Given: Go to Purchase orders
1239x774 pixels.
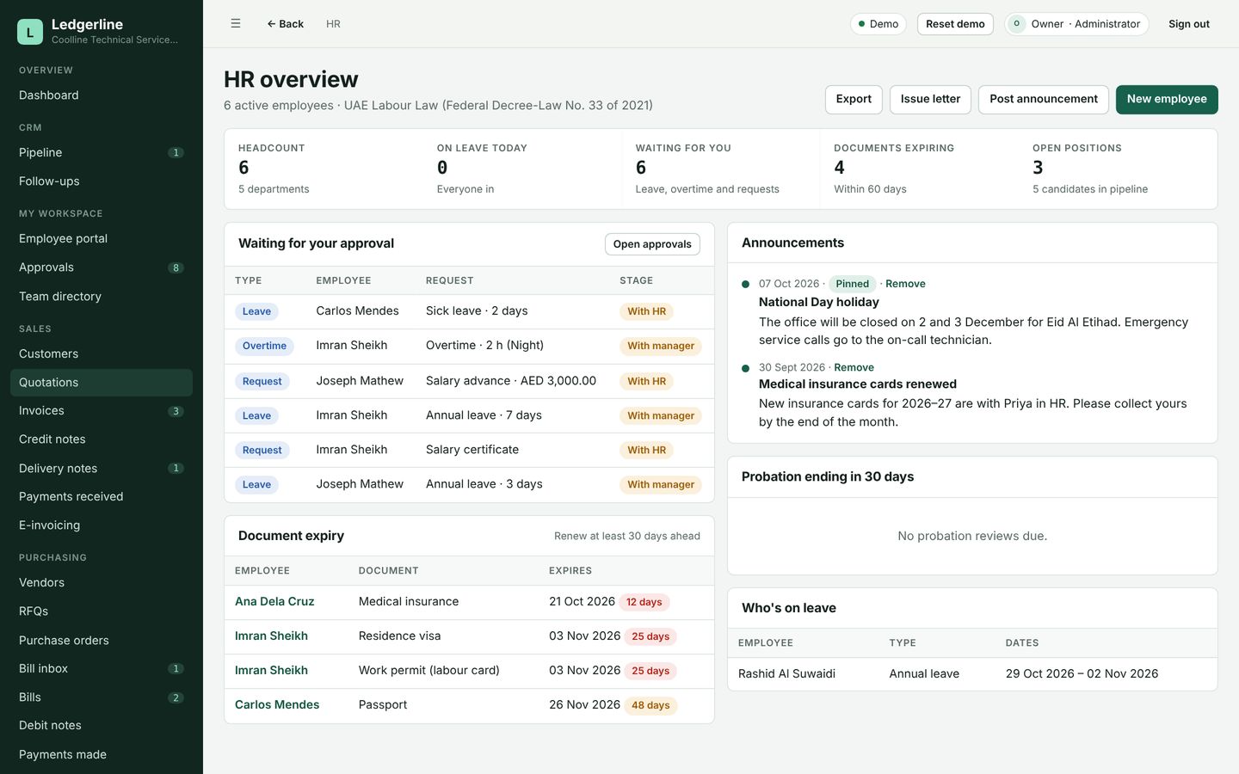Looking at the screenshot, I should pos(102,641).
